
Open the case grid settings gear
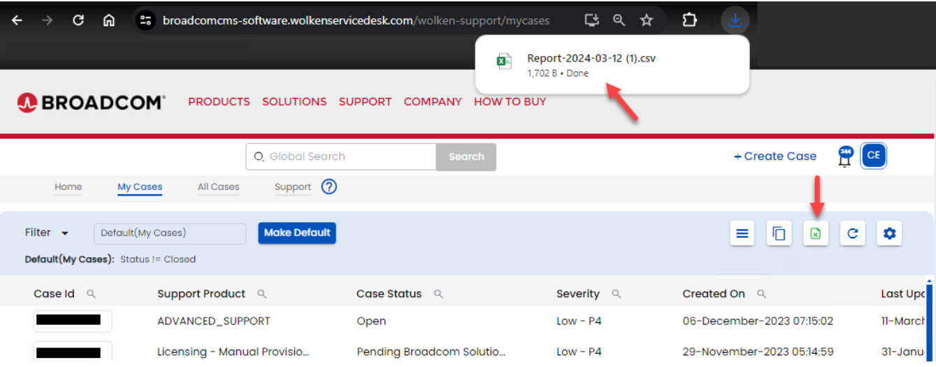pos(889,233)
